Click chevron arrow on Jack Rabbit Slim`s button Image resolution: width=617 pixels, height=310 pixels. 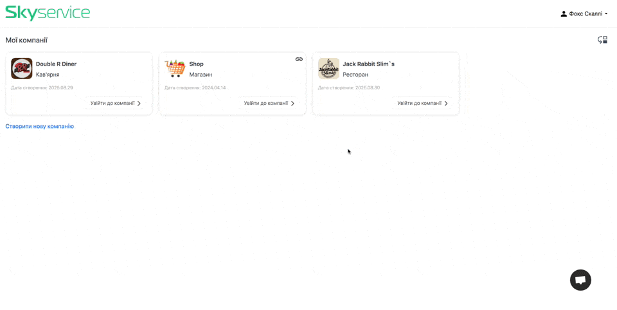(x=446, y=103)
